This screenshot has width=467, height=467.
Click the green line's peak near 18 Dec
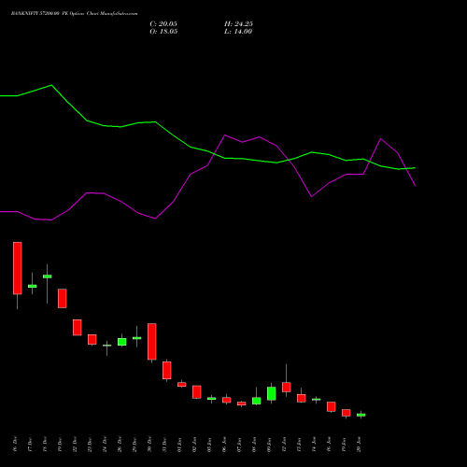coord(51,85)
